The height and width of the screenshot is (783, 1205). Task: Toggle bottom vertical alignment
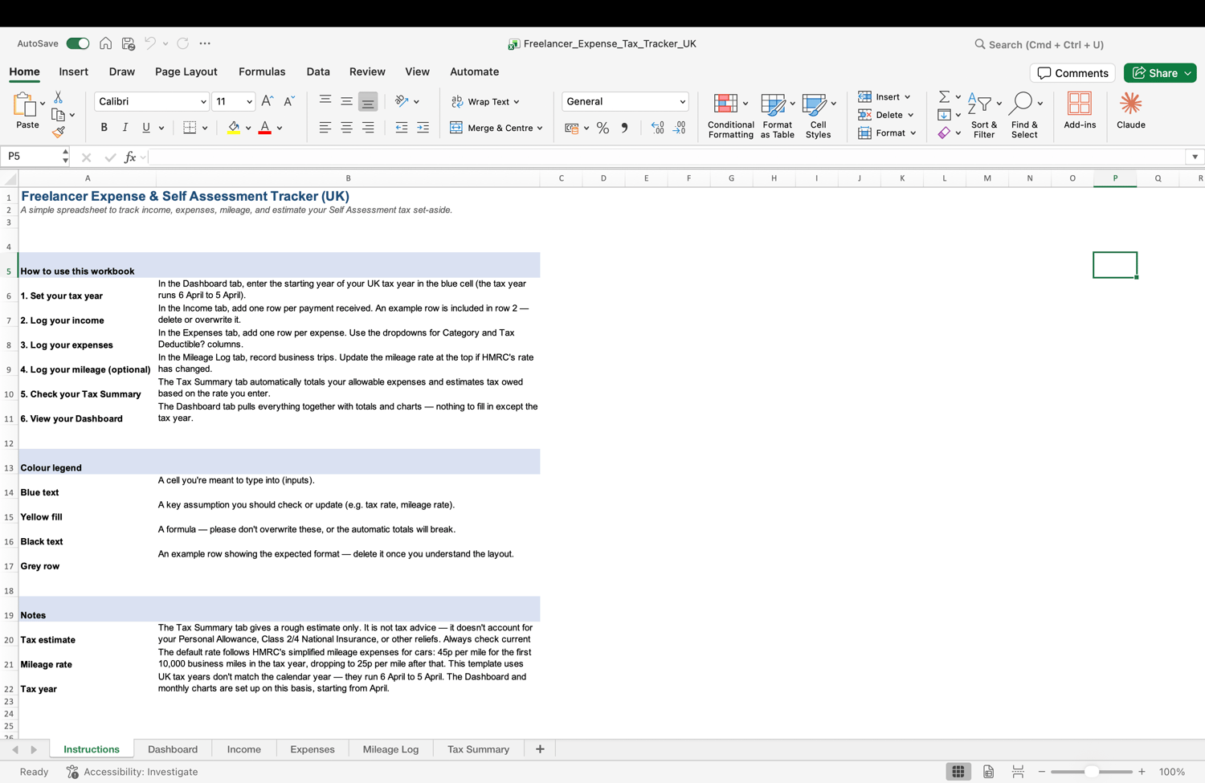click(x=368, y=101)
